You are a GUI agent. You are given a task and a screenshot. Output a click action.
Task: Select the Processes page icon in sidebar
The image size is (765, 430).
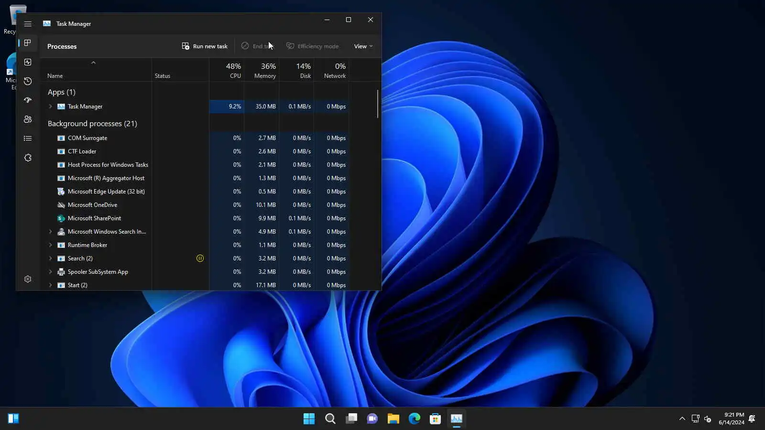(28, 43)
